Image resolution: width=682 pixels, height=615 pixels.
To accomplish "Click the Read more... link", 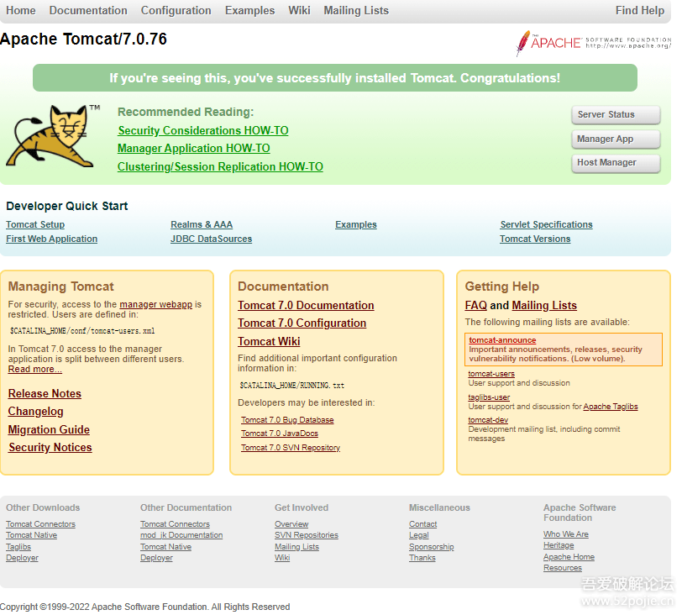I will pos(34,370).
